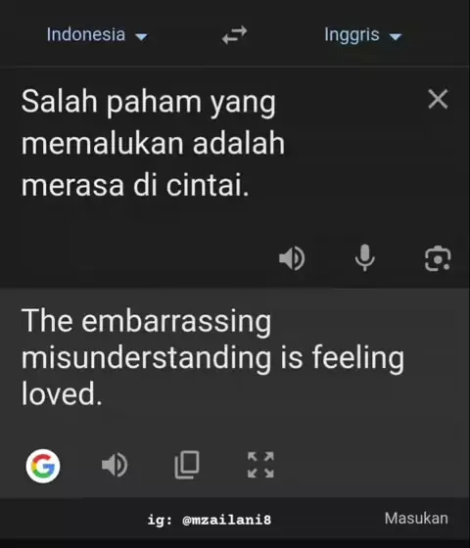
Task: Tap the Masukan feedback link
Action: [416, 519]
